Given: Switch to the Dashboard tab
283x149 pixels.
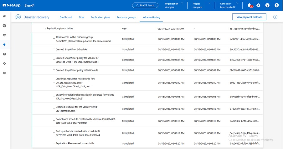Looking at the screenshot, I should (x=66, y=17).
